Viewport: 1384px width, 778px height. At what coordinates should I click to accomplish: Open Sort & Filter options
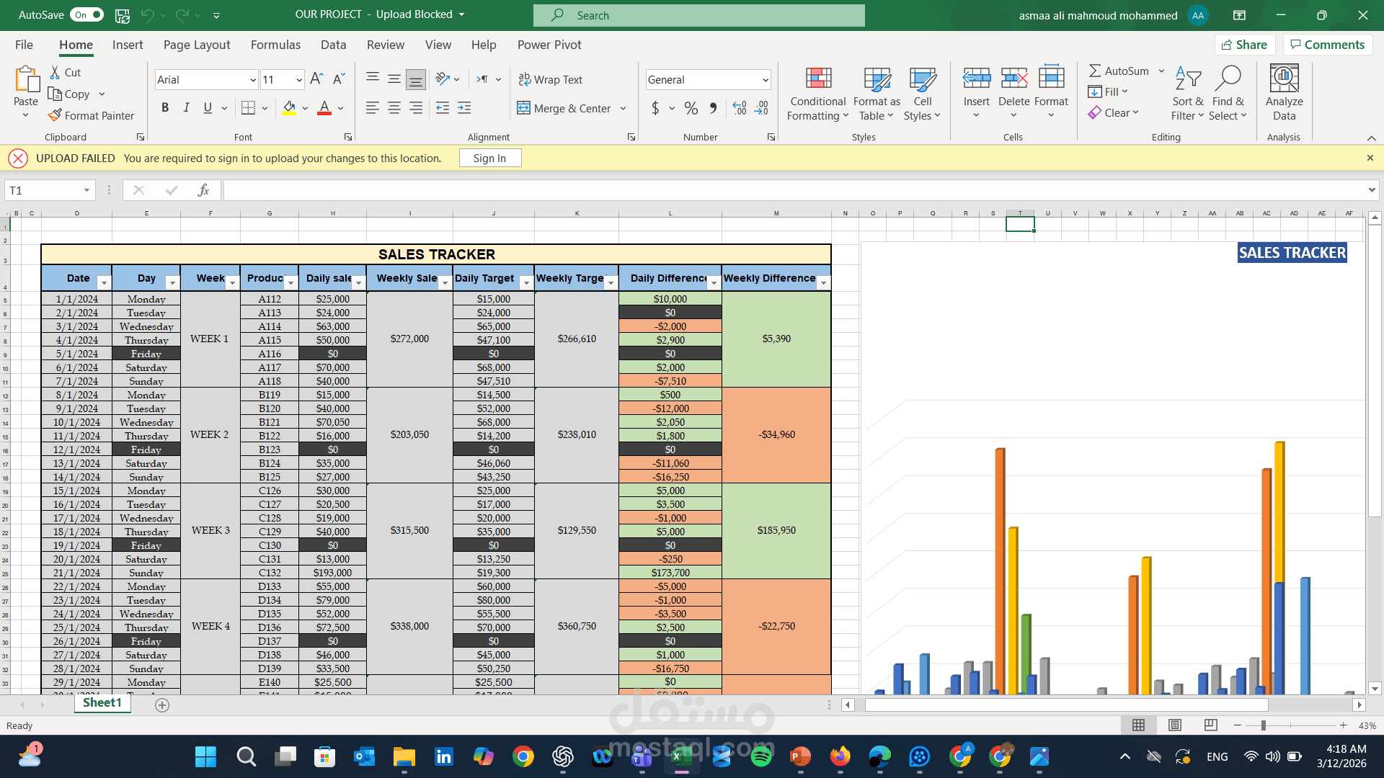(x=1187, y=94)
